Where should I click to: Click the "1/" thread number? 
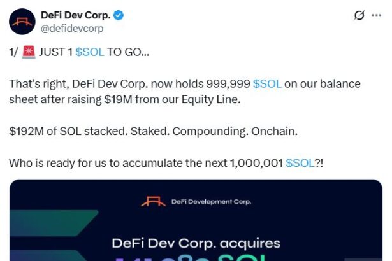pyautogui.click(x=13, y=53)
